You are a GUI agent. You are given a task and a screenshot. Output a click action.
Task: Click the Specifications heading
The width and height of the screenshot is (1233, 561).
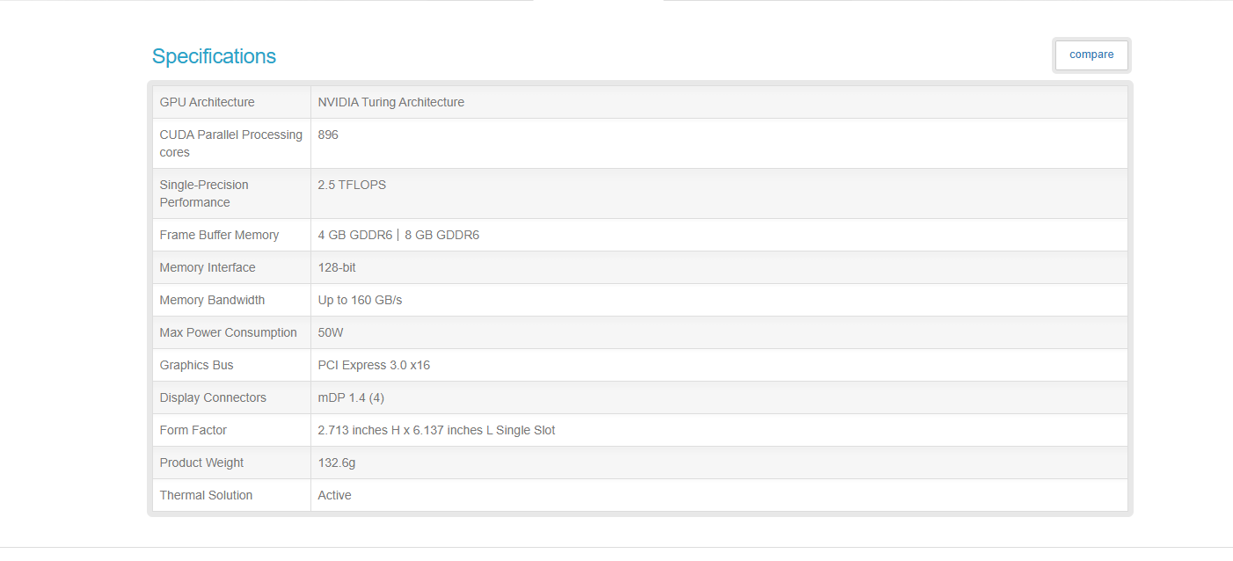[x=214, y=56]
